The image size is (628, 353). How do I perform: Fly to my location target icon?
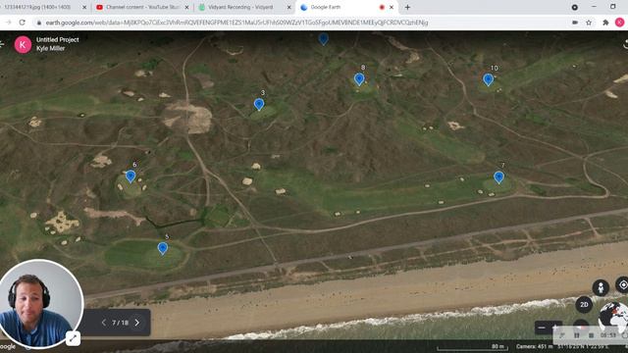coord(623,285)
